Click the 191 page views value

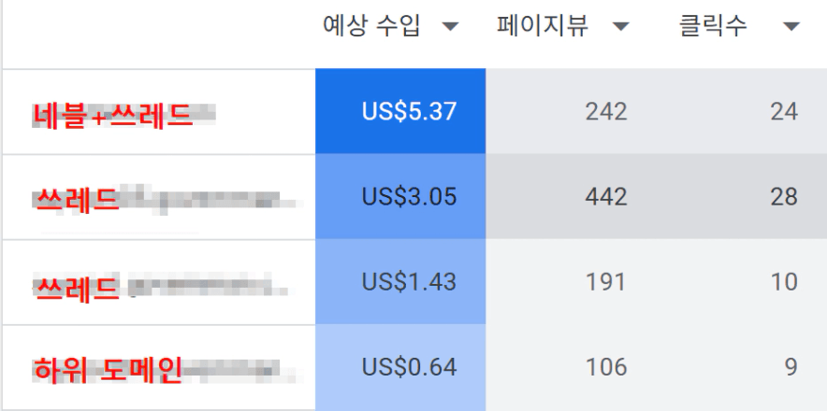click(x=605, y=282)
